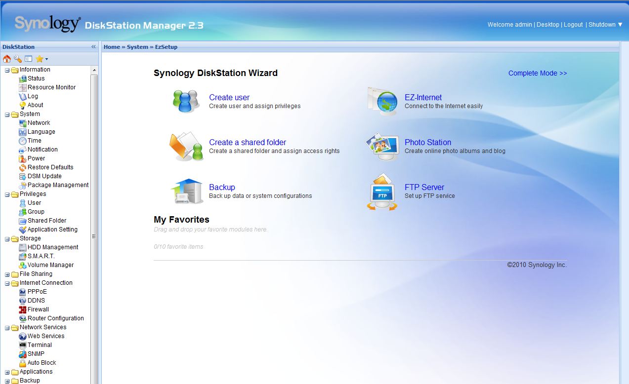This screenshot has width=629, height=384.
Task: Select S.M.A.R.T. under Storage
Action: point(41,256)
